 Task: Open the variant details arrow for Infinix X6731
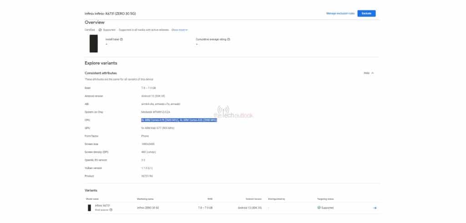[x=375, y=208]
